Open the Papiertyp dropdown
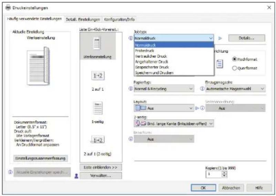This screenshot has width=276, height=196. tap(164, 89)
